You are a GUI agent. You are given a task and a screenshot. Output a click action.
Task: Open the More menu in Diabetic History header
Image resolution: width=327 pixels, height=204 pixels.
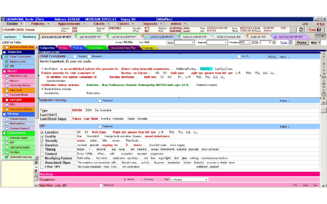click(284, 101)
